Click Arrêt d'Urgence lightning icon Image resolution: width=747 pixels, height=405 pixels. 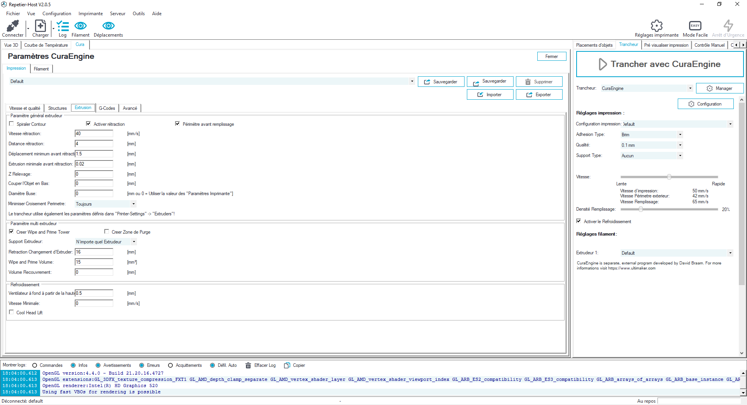point(728,26)
